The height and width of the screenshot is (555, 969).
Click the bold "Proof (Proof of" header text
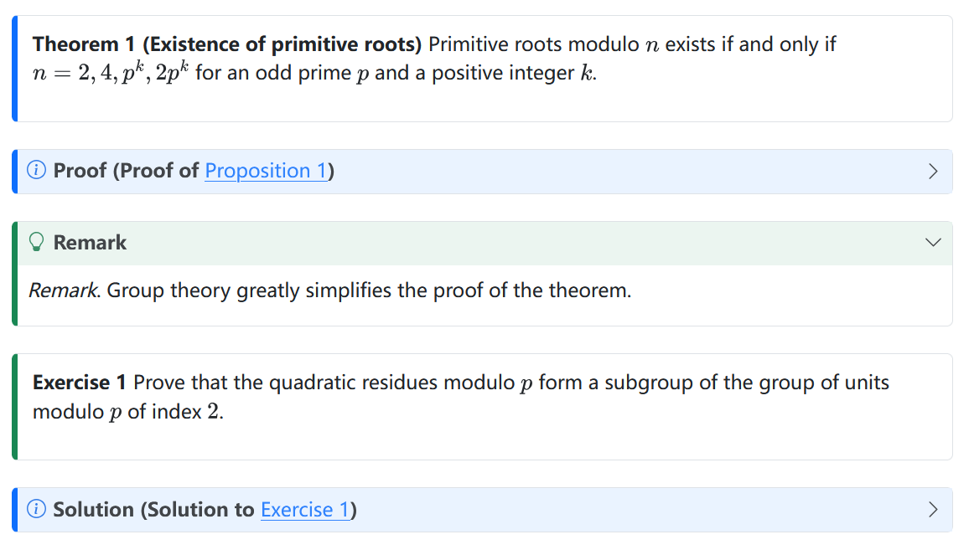click(127, 171)
